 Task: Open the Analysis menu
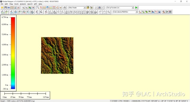23,4
